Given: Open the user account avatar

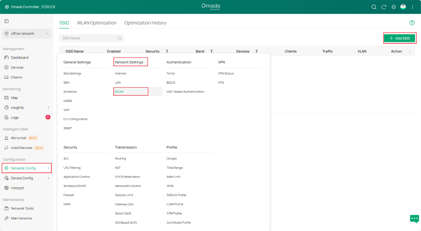Looking at the screenshot, I should click(x=403, y=7).
